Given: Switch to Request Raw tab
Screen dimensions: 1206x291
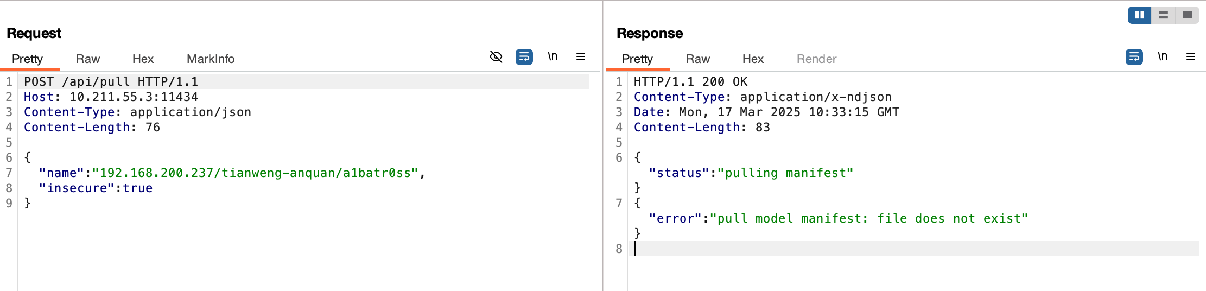Looking at the screenshot, I should point(88,59).
